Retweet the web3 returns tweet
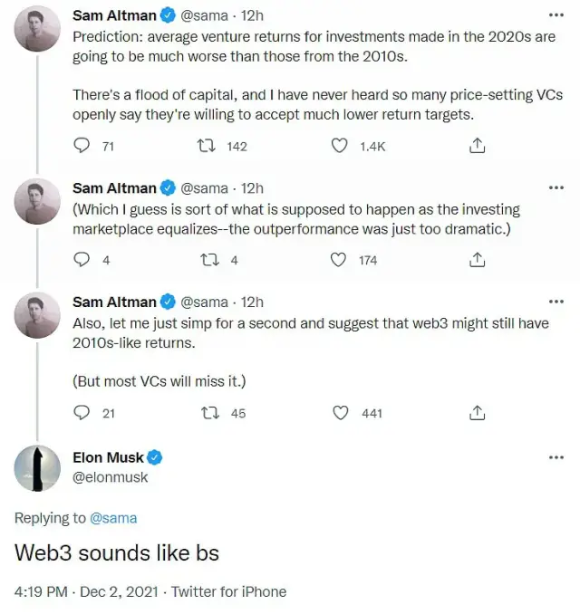Viewport: 580px width, 614px height. tap(208, 413)
